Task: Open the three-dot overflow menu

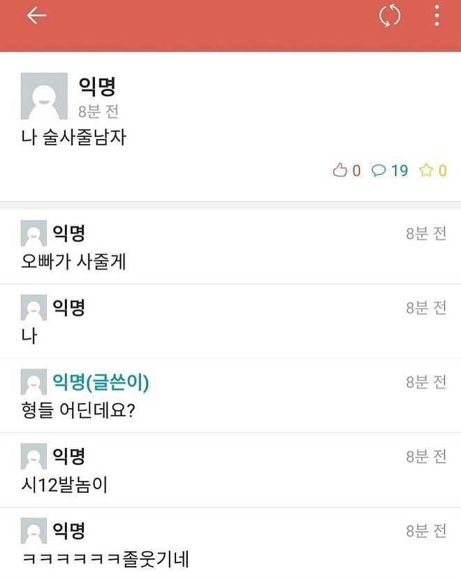Action: [437, 15]
